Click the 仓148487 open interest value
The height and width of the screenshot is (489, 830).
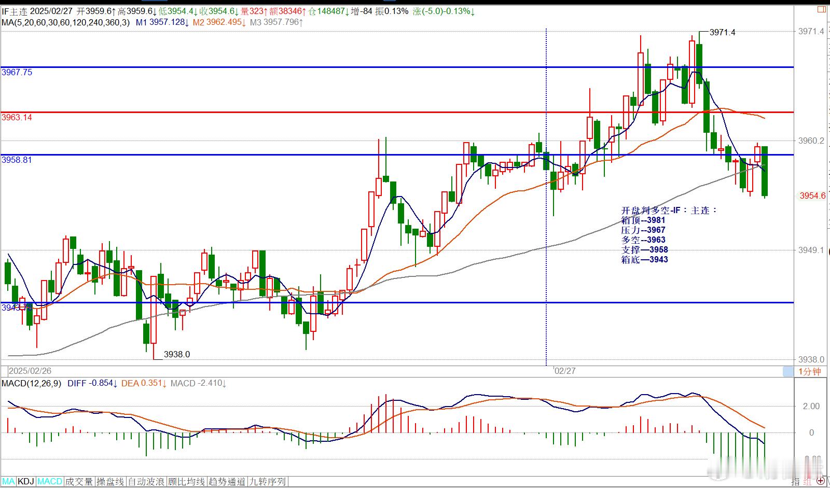tap(328, 11)
